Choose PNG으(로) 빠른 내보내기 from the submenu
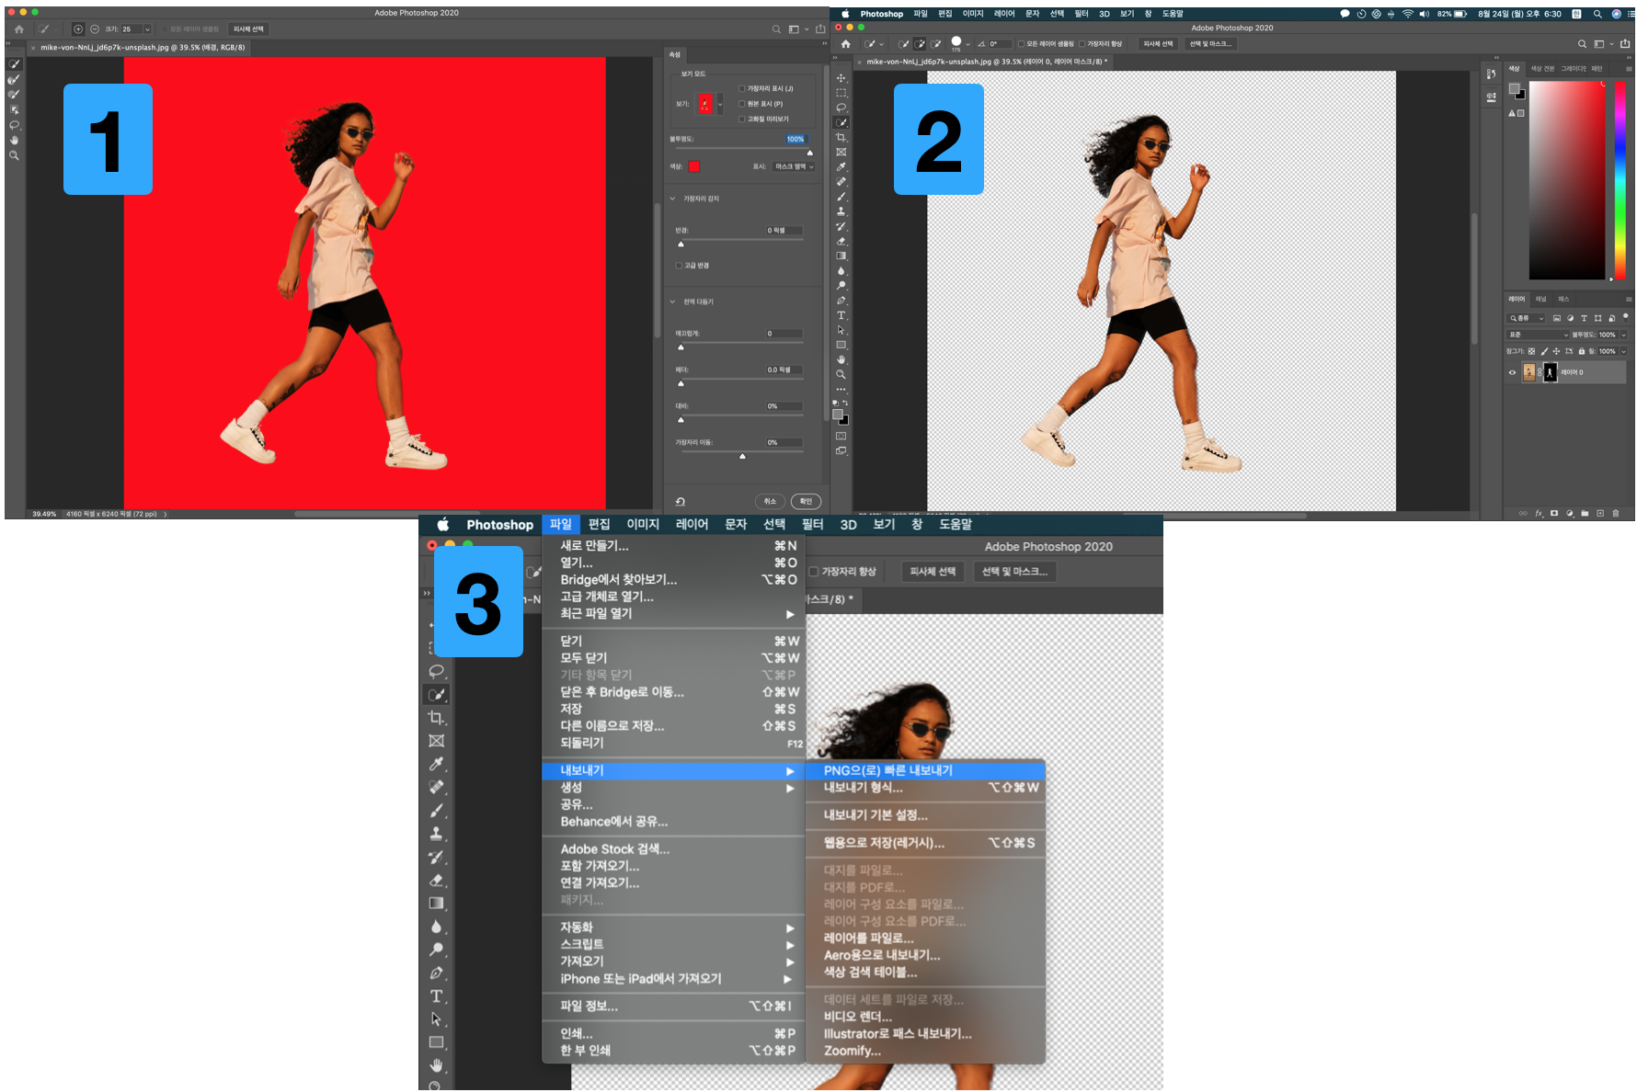This screenshot has width=1637, height=1092. [925, 770]
